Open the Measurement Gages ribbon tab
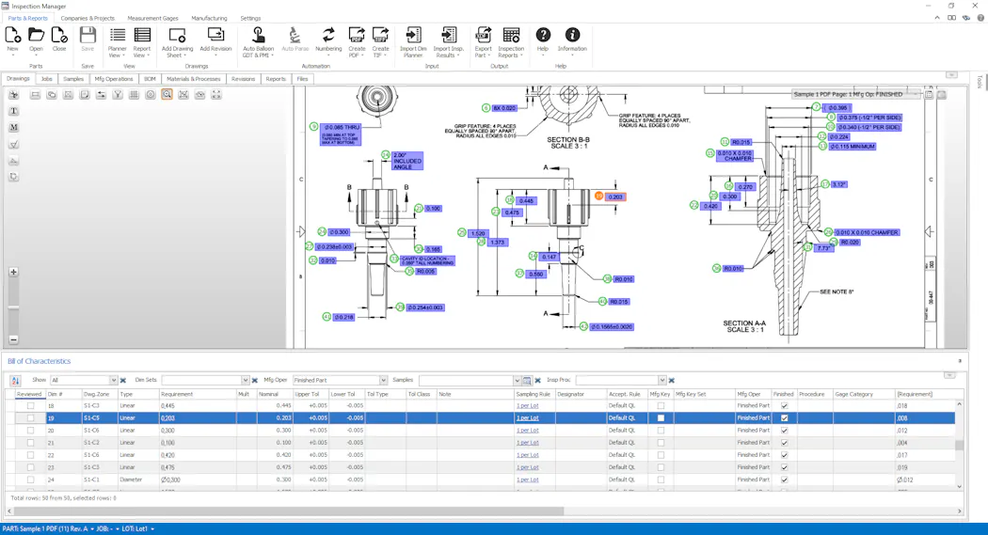988x535 pixels. pyautogui.click(x=152, y=18)
